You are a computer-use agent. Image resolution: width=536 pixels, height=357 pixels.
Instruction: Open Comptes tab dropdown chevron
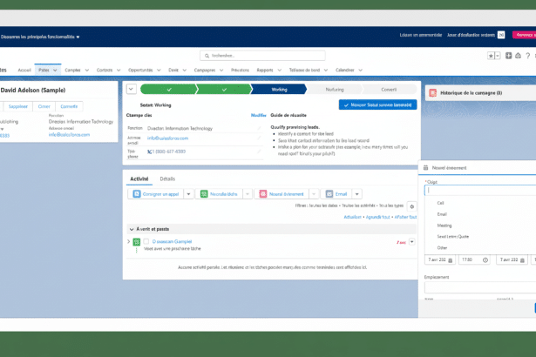pyautogui.click(x=87, y=70)
